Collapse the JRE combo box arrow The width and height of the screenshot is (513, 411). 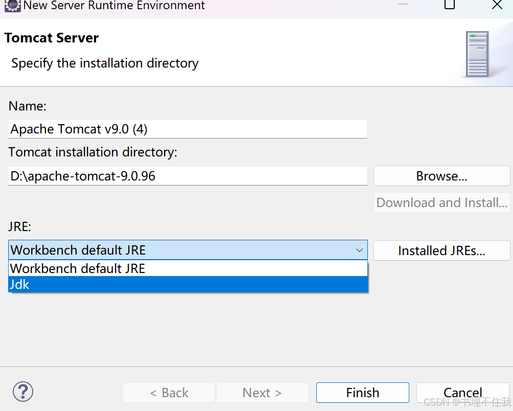[x=359, y=250]
